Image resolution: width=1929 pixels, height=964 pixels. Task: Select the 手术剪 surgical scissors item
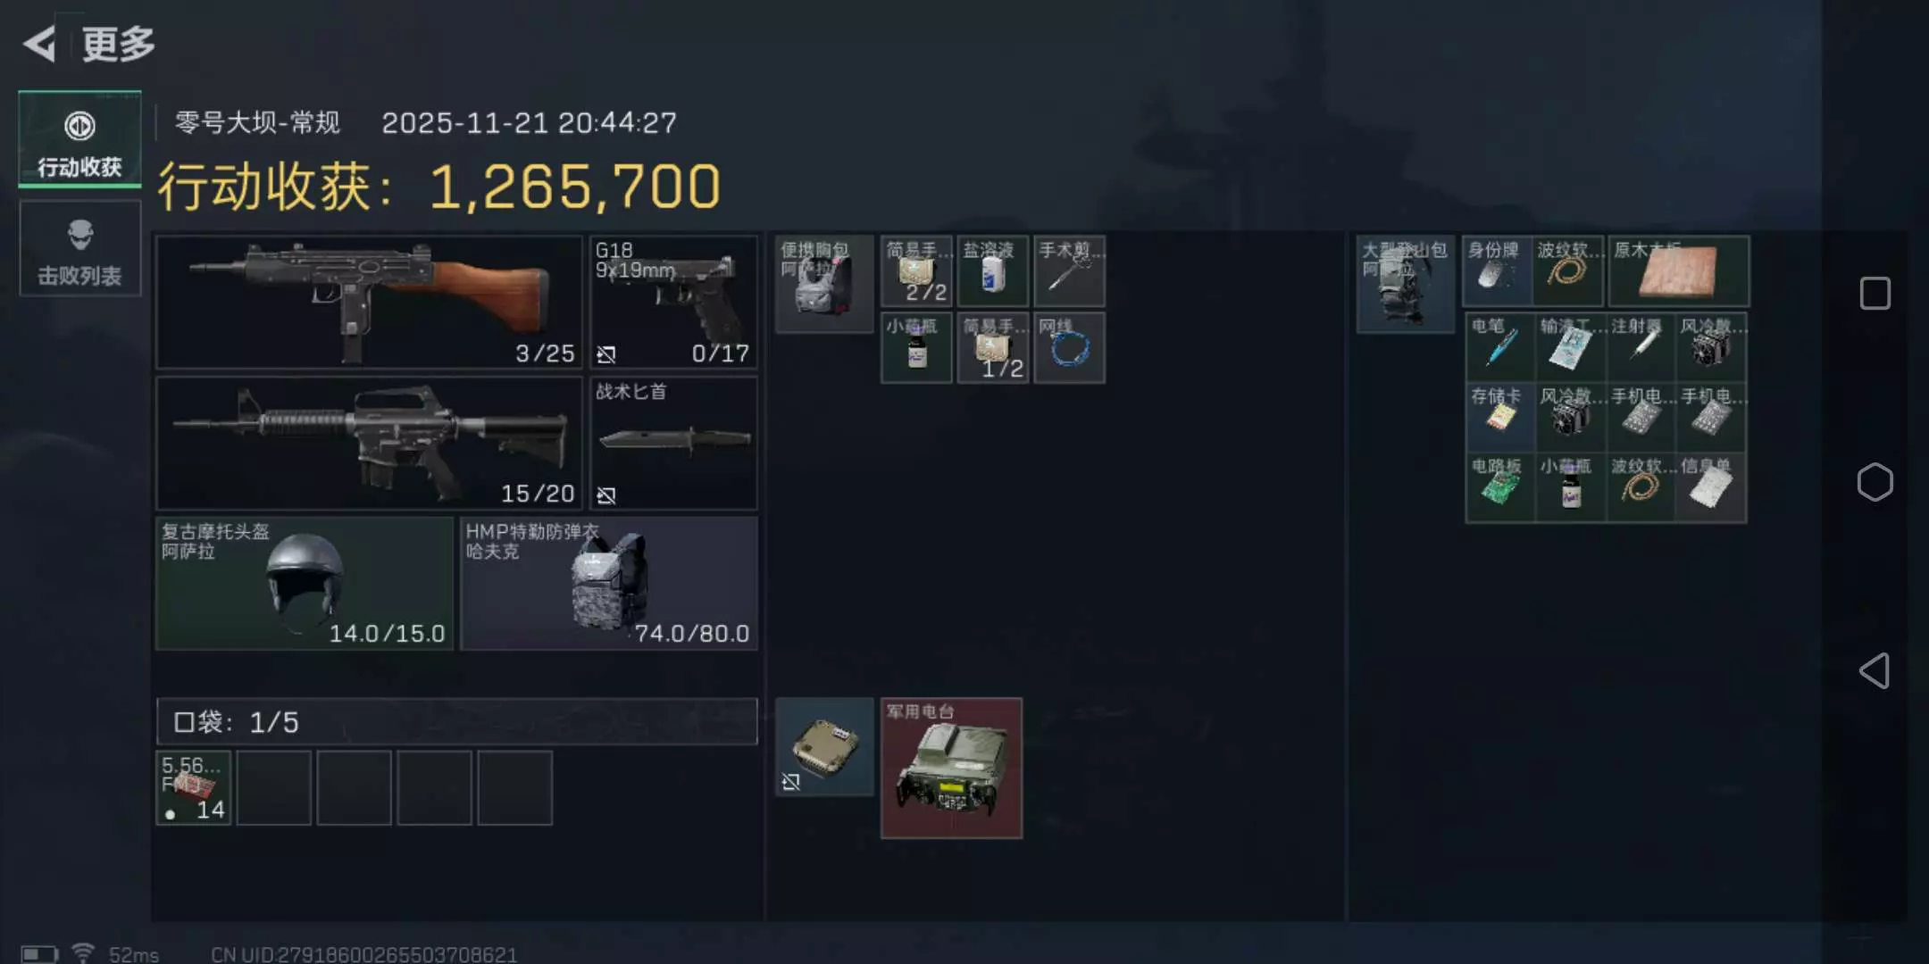[1069, 270]
